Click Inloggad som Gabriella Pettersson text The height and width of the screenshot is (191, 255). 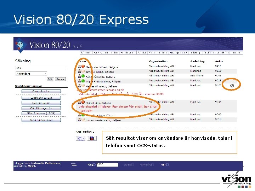click(37, 164)
